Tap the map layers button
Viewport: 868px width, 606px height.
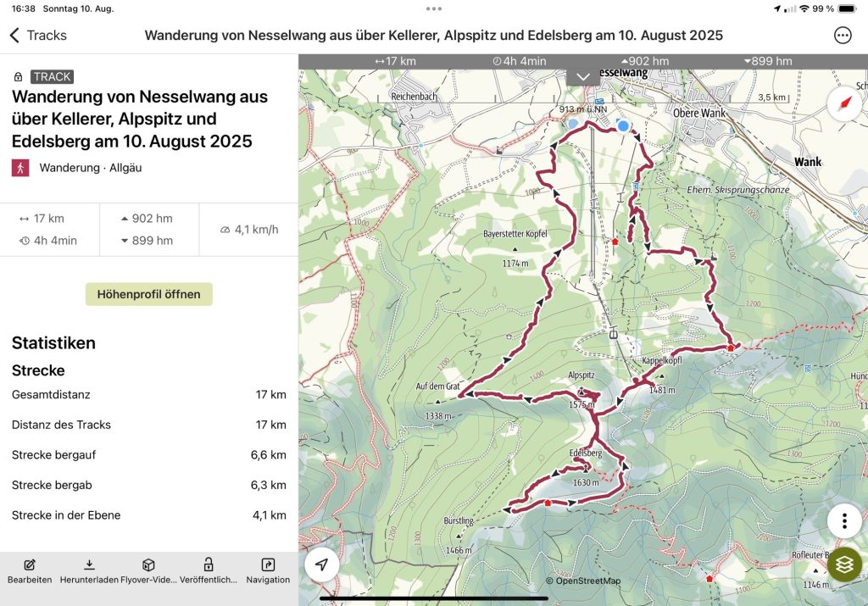tap(844, 564)
